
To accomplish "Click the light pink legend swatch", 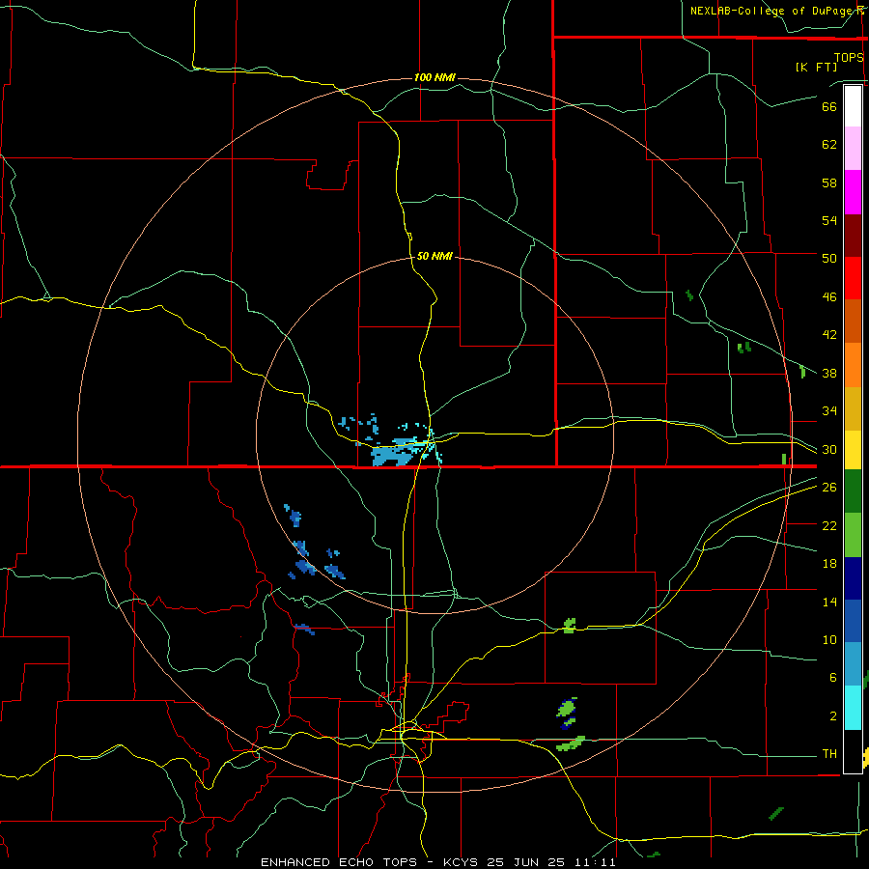I will pyautogui.click(x=853, y=149).
